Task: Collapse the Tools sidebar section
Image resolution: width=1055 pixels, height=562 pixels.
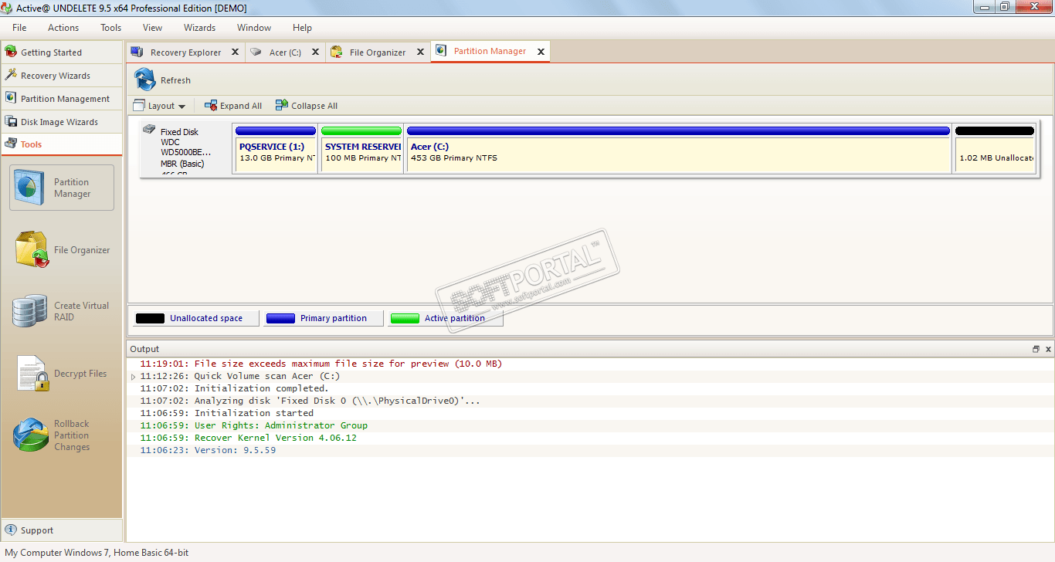Action: (61, 144)
